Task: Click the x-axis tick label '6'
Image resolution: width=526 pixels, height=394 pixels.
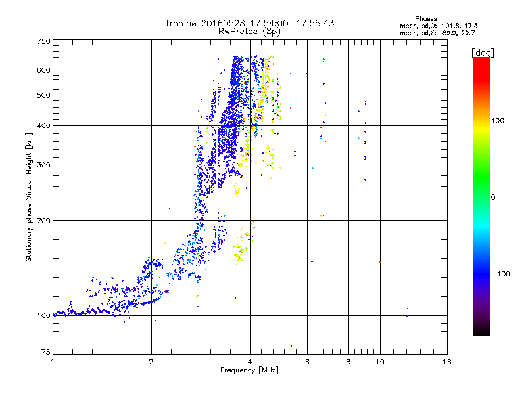Action: [x=307, y=362]
